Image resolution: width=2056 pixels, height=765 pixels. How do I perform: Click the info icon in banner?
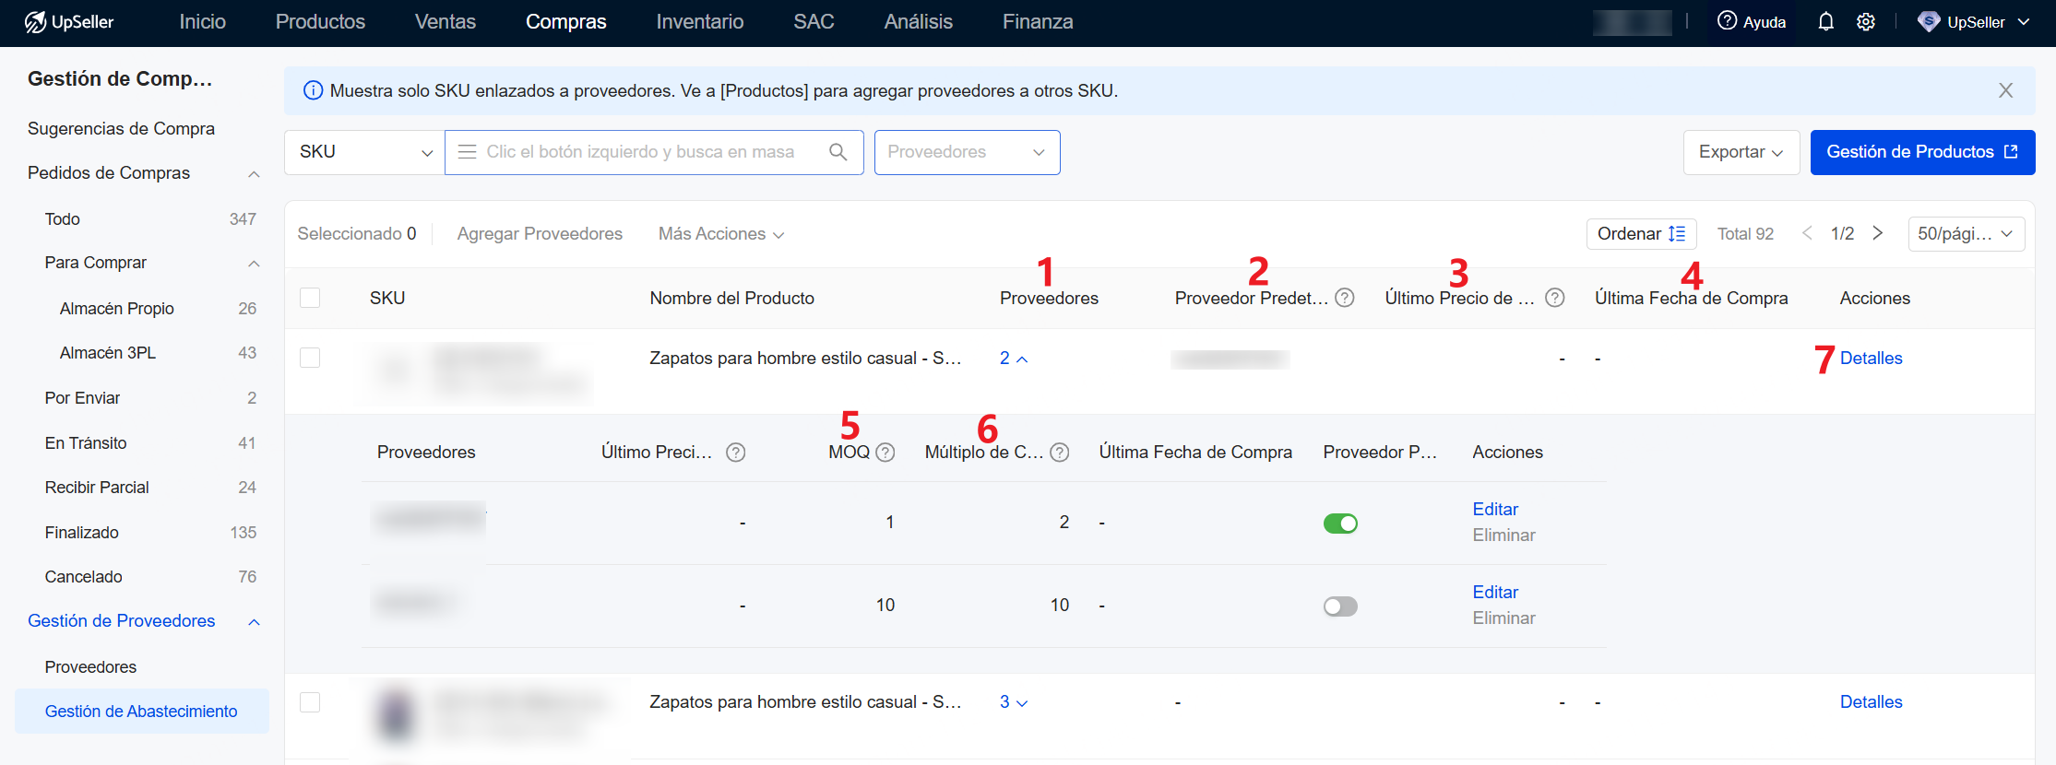[314, 90]
